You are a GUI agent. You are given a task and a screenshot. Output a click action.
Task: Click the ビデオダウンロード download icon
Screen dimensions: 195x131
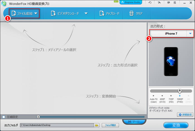tap(53, 13)
